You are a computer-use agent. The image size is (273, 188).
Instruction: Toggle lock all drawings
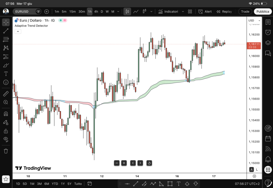[6, 131]
